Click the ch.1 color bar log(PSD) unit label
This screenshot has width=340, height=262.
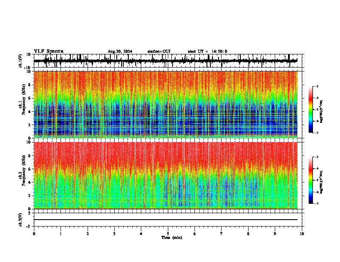322,112
